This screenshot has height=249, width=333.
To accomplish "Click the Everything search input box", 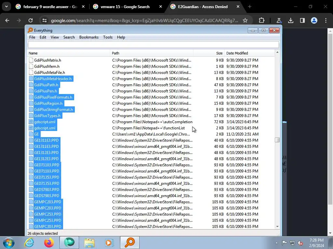I will 153,44.
